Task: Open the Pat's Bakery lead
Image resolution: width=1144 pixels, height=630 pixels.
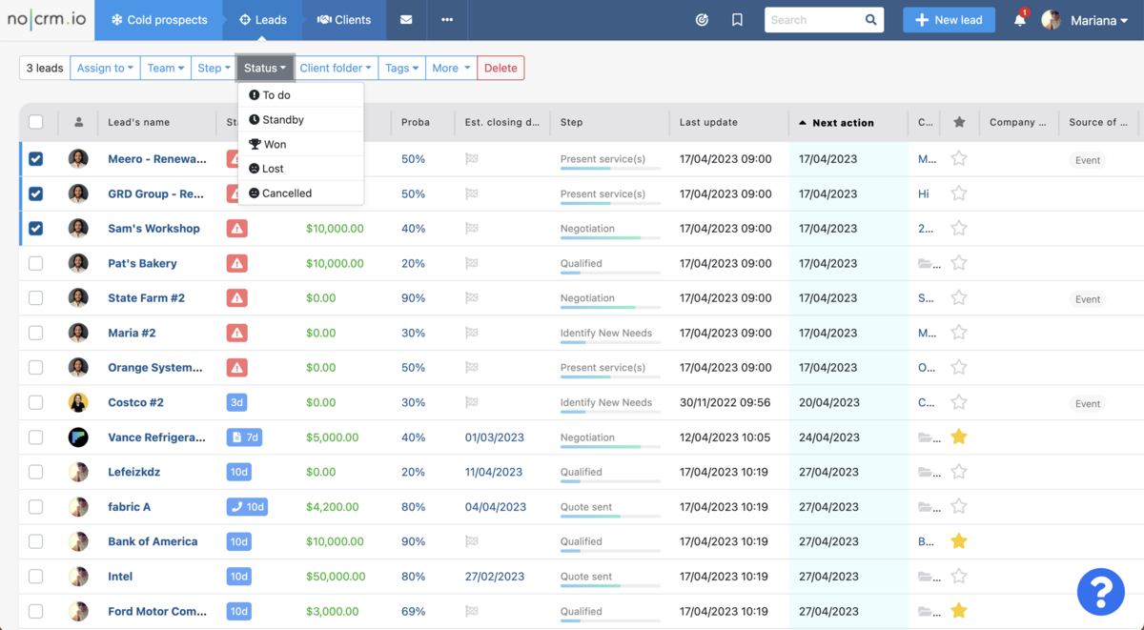Action: [142, 263]
